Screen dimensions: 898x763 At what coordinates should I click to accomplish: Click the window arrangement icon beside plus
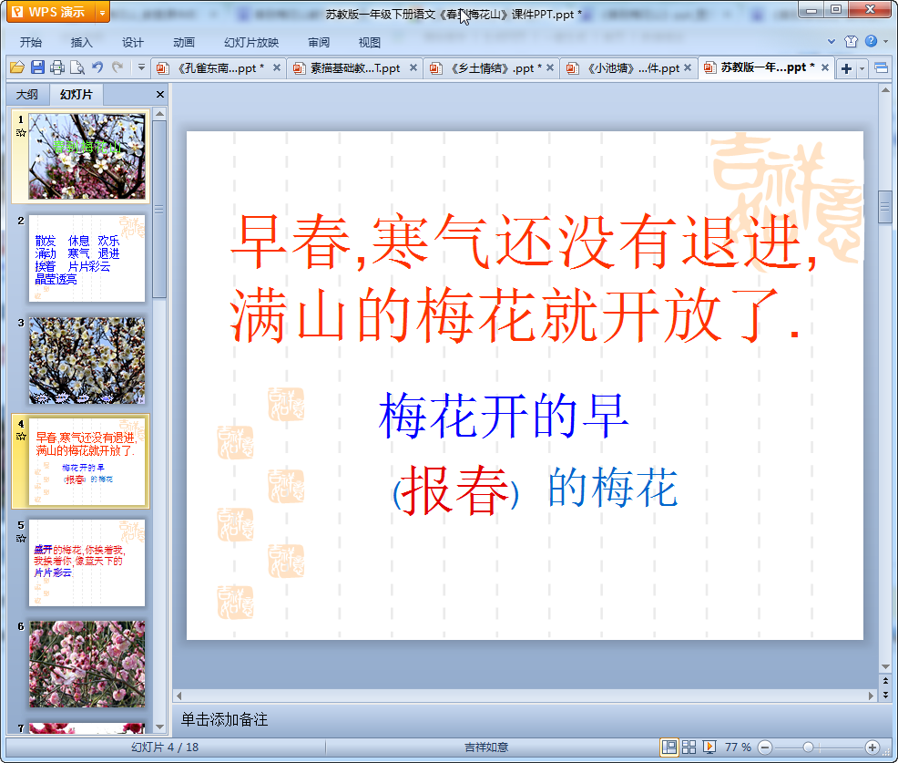click(x=881, y=68)
